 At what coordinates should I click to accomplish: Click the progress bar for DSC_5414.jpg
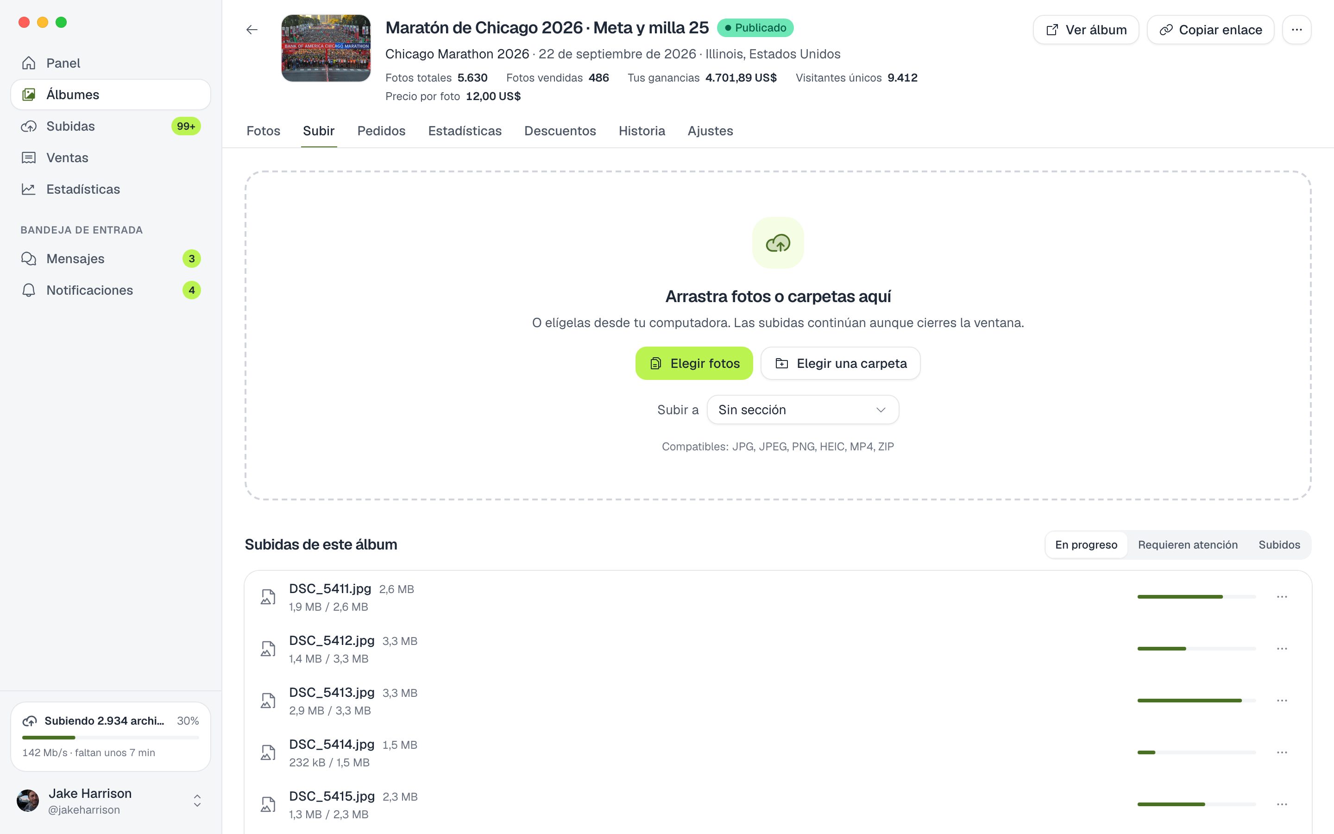point(1197,752)
